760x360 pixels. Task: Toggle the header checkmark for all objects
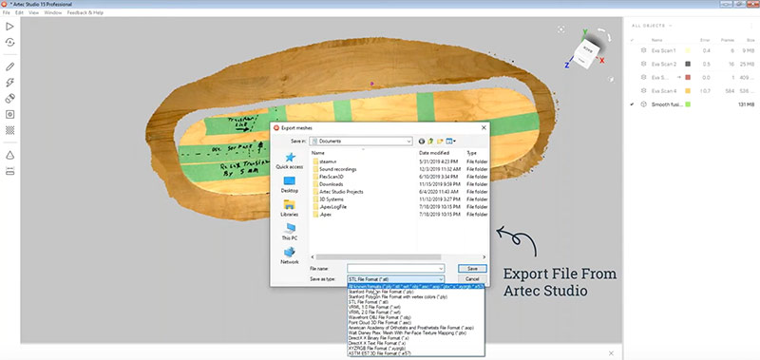(x=632, y=40)
